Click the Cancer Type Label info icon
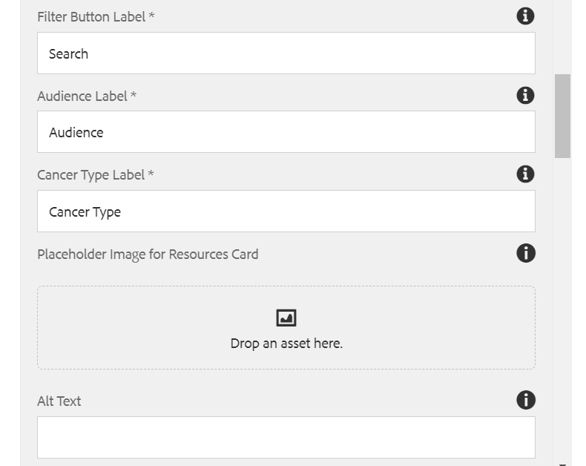586x466 pixels. click(x=525, y=174)
